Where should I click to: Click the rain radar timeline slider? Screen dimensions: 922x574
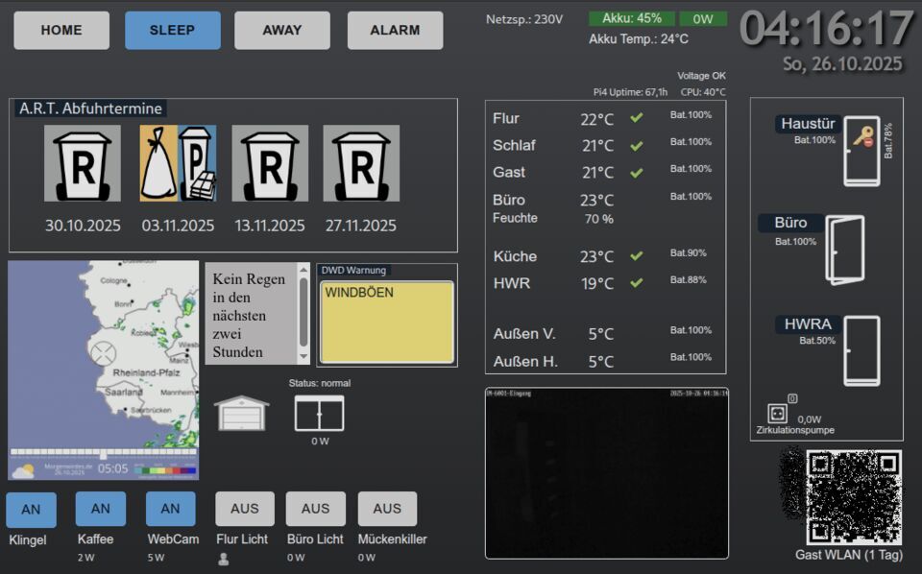(103, 451)
